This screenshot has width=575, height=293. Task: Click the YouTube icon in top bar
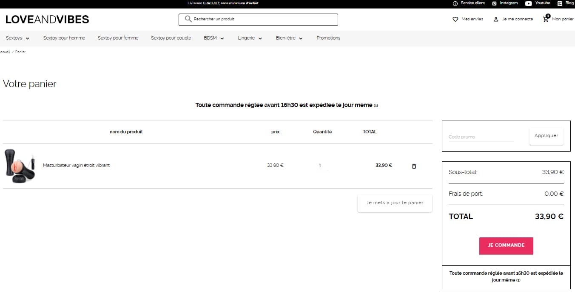(x=528, y=3)
